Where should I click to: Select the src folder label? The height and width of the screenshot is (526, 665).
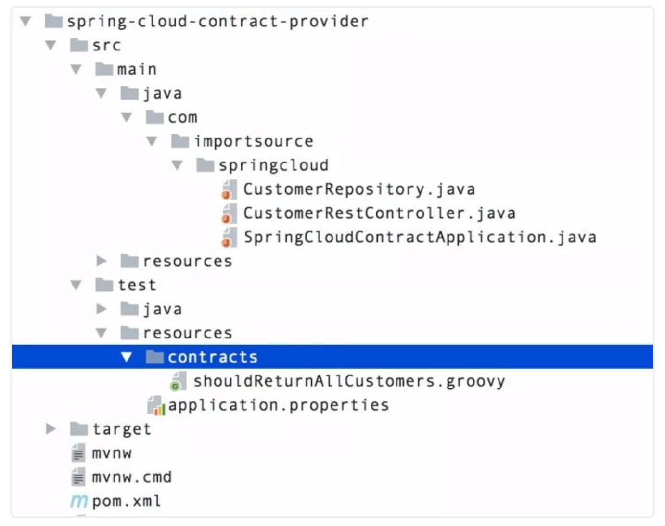[106, 45]
